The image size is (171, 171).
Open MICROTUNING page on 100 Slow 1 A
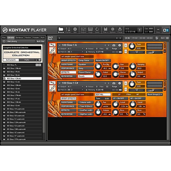pyautogui.click(x=68, y=64)
